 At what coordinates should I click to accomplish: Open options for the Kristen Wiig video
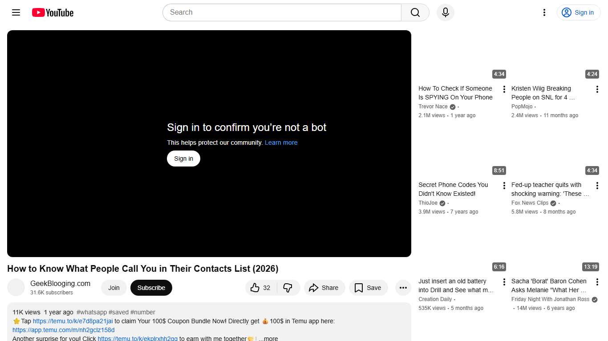[x=597, y=89]
